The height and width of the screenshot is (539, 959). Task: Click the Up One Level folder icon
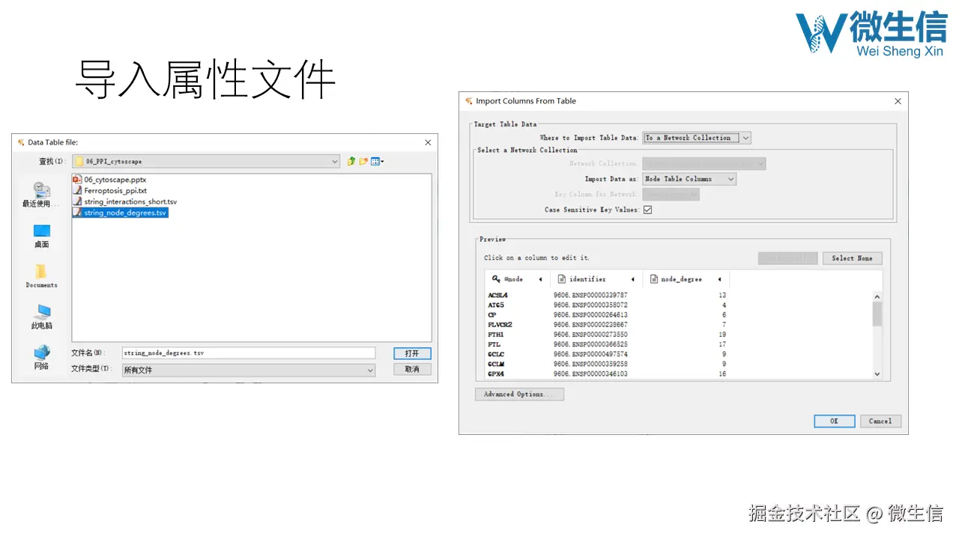(x=351, y=161)
